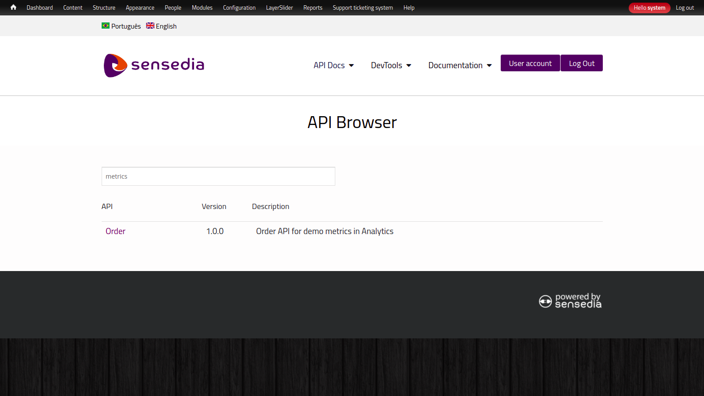The width and height of the screenshot is (704, 396).
Task: Click the metrics search input field
Action: (218, 176)
